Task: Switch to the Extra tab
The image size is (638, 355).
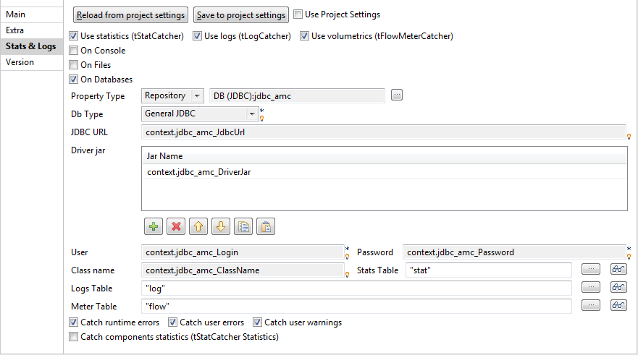Action: tap(15, 30)
